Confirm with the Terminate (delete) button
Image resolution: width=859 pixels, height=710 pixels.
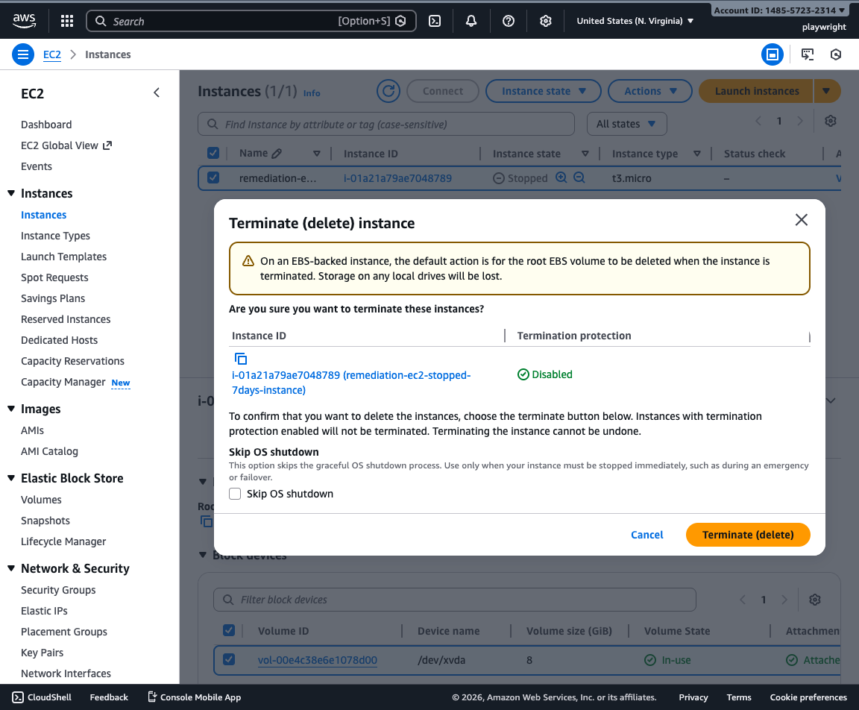pyautogui.click(x=748, y=535)
